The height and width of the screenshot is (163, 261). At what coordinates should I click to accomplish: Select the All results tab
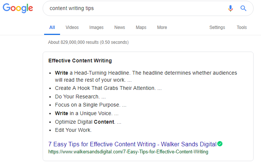pos(52,27)
